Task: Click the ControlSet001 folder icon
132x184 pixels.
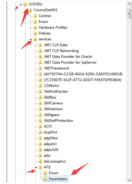Action: pos(30,10)
